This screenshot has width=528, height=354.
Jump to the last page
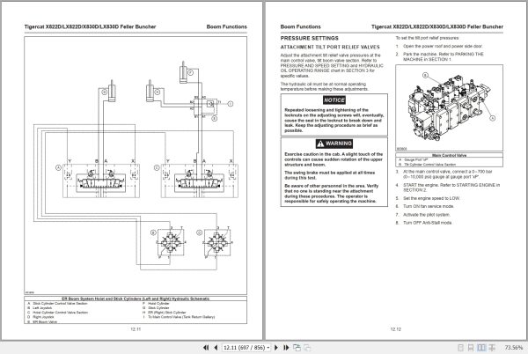286,348
